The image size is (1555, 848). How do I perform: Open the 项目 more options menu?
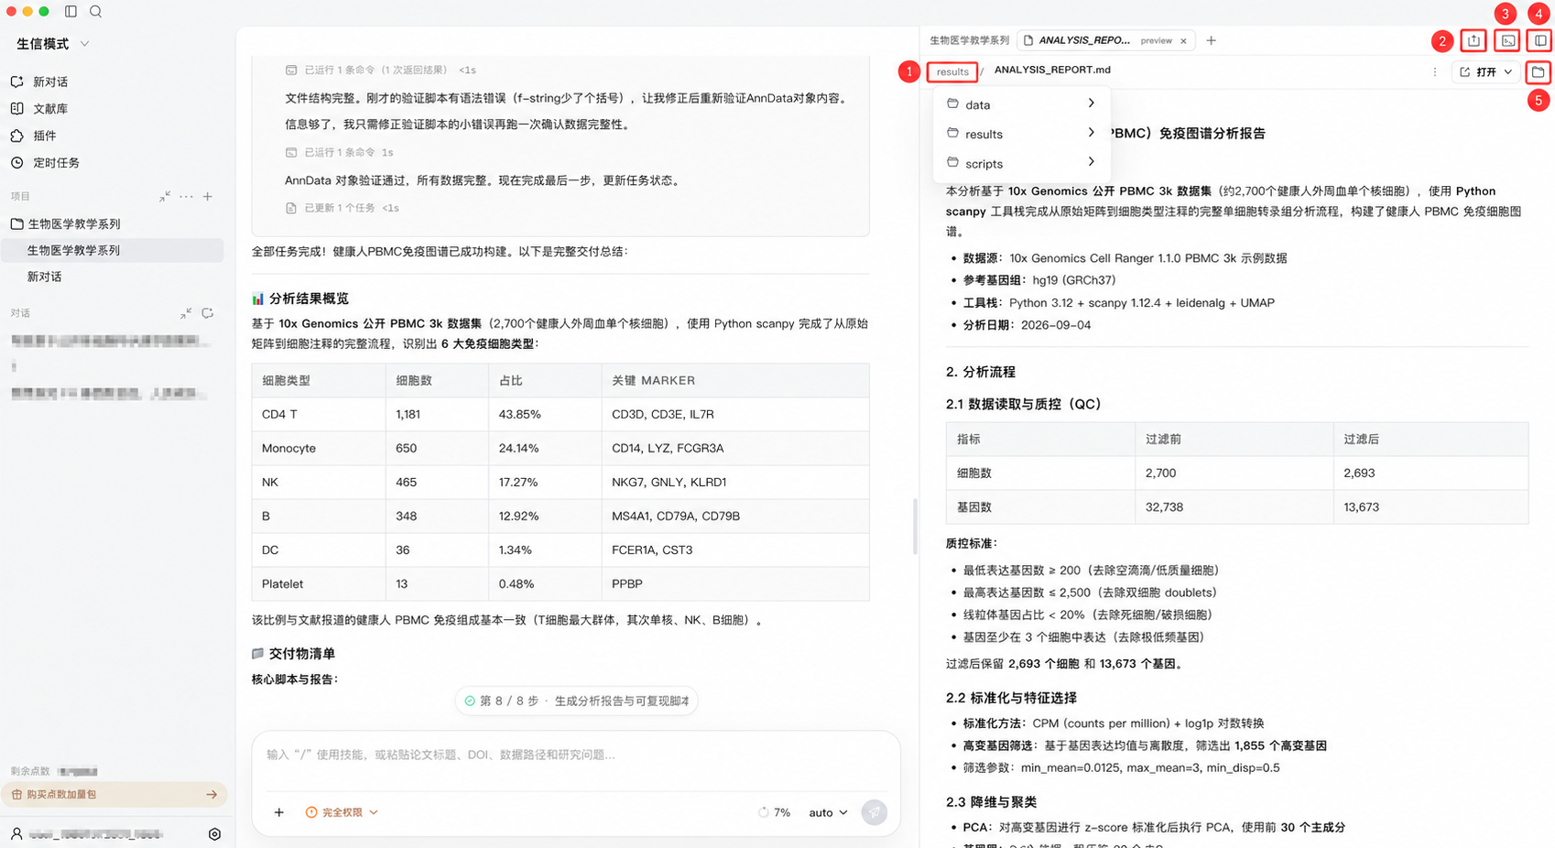[187, 196]
